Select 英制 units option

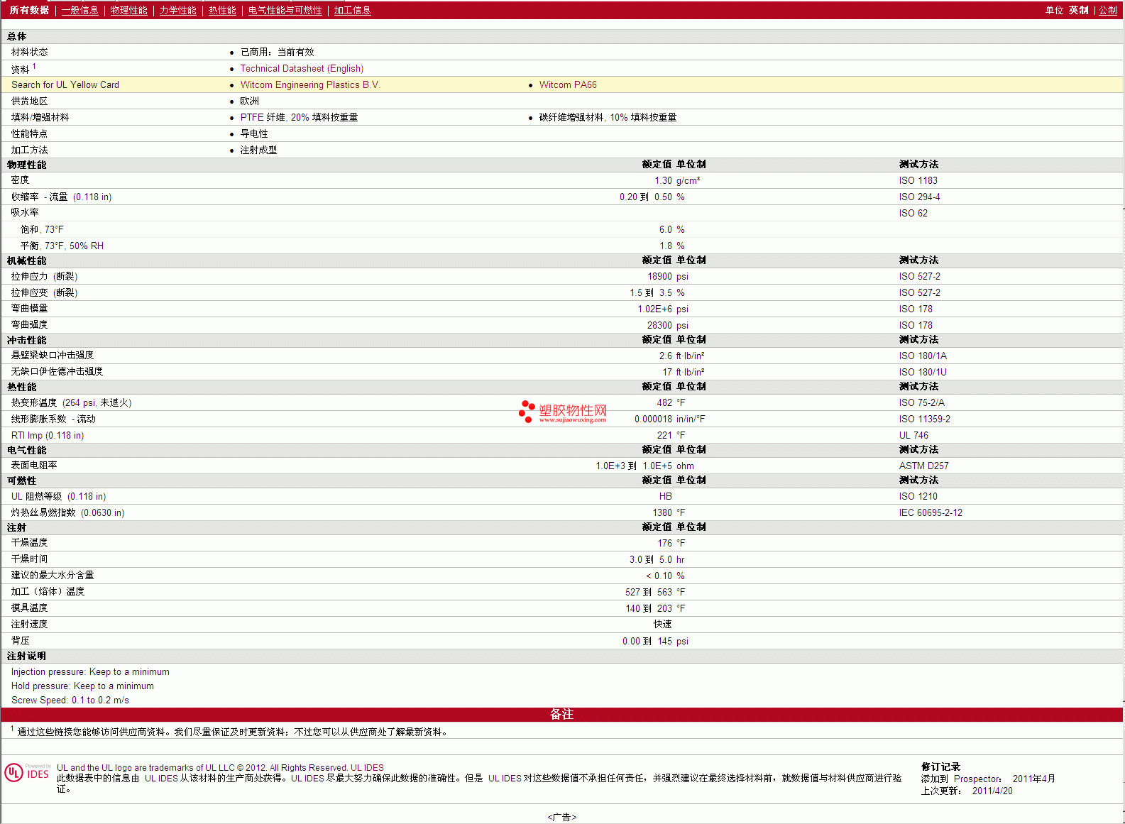[1078, 10]
